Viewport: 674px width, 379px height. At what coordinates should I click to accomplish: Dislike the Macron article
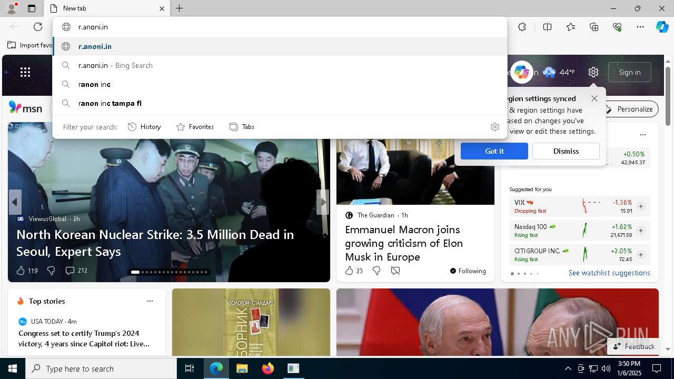(x=376, y=271)
